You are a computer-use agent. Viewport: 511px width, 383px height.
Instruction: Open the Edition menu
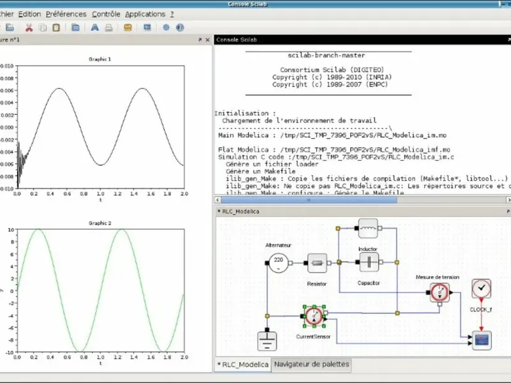[x=29, y=14]
